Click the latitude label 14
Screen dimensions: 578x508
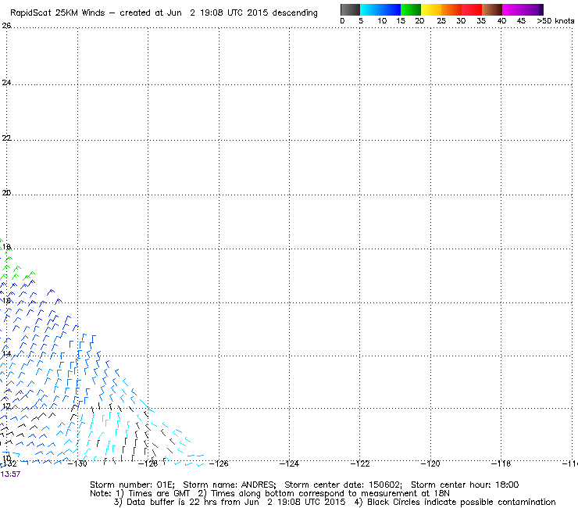[x=6, y=354]
